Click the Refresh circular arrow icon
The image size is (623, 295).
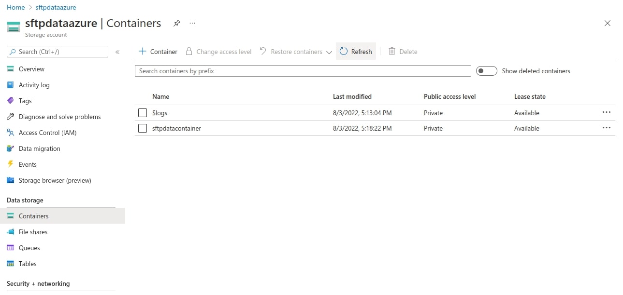tap(344, 51)
